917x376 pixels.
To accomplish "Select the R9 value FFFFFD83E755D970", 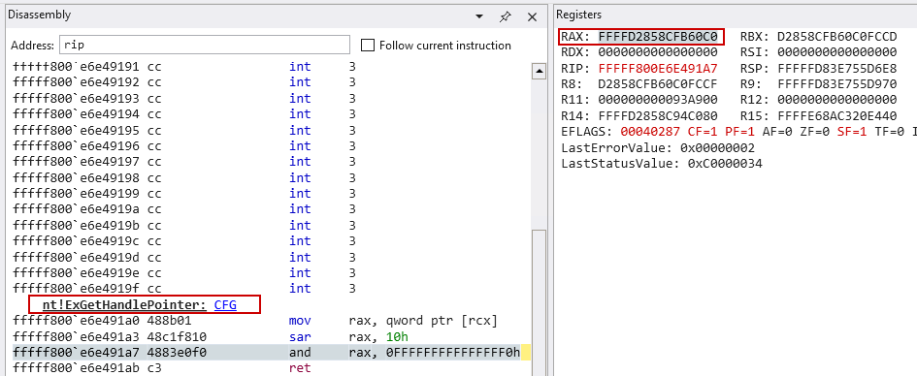I will pyautogui.click(x=836, y=83).
